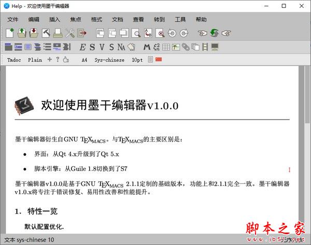Reload the page with the green arrows icon
The image size is (311, 245).
(x=215, y=33)
